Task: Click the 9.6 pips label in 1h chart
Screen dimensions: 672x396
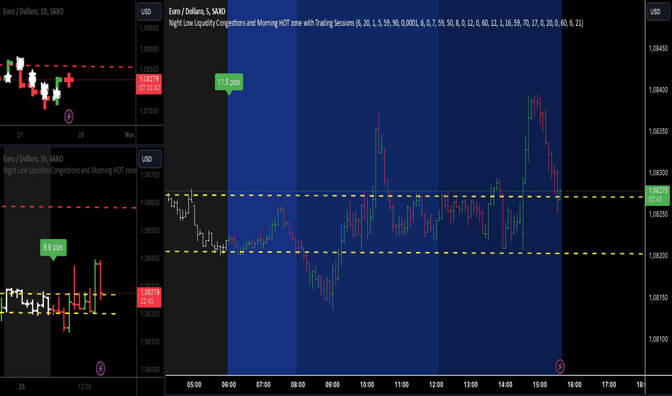Action: (53, 248)
